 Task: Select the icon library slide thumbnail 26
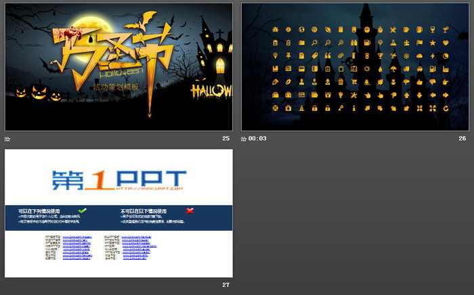[x=355, y=66]
